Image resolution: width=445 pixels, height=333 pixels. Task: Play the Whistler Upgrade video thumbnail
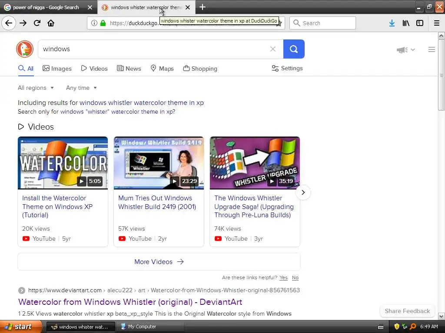(x=255, y=163)
